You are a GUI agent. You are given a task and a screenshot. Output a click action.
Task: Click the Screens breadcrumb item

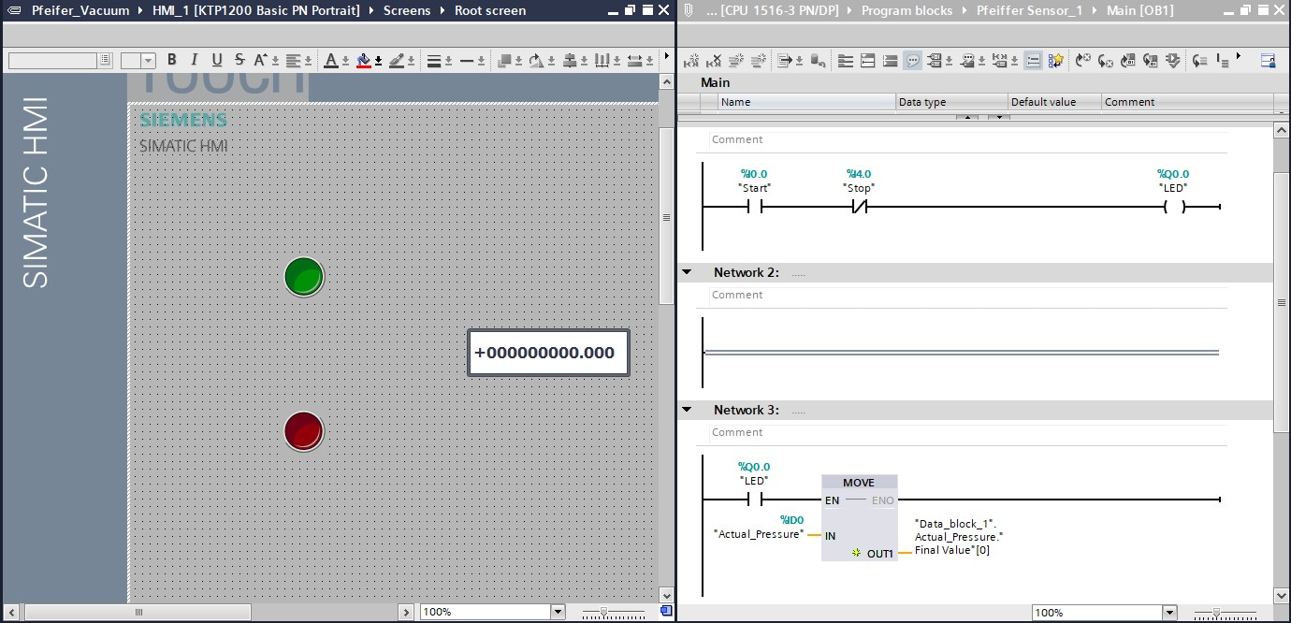407,10
